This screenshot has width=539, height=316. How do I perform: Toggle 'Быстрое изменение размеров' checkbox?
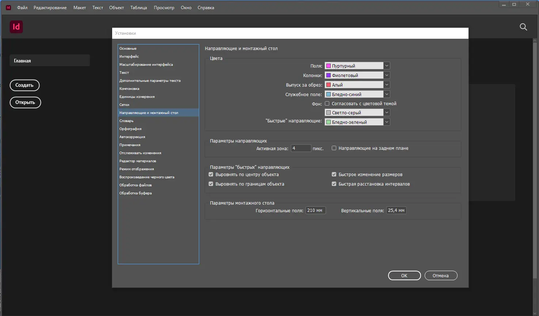[x=334, y=175]
